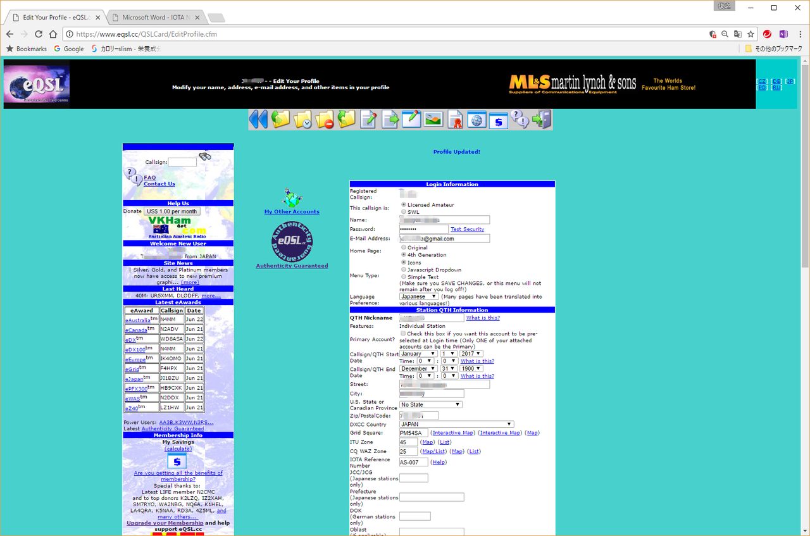
Task: Click the eQSL logo in the banner
Action: pyautogui.click(x=37, y=84)
